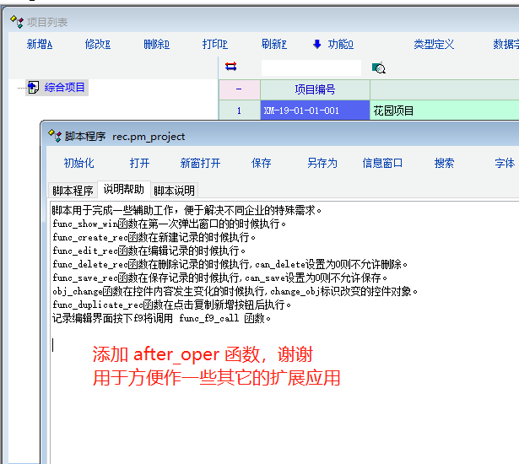Viewport: 519px width, 464px height.
Task: Click the 修改E edit button
Action: coord(98,45)
